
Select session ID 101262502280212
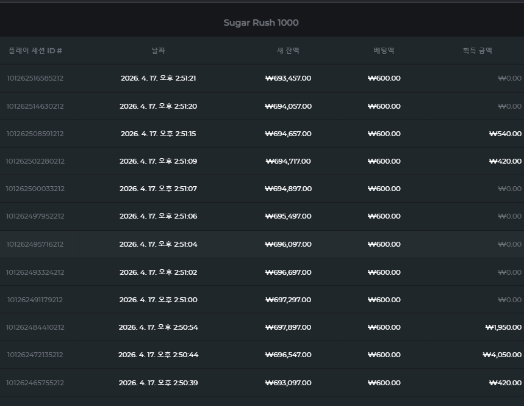(35, 161)
